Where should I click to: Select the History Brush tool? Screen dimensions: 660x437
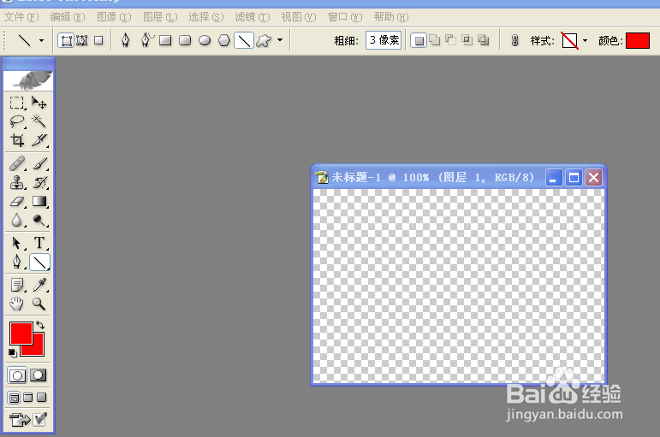click(39, 182)
